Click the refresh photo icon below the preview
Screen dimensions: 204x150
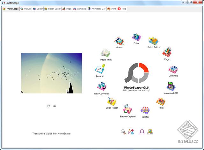click(x=48, y=106)
